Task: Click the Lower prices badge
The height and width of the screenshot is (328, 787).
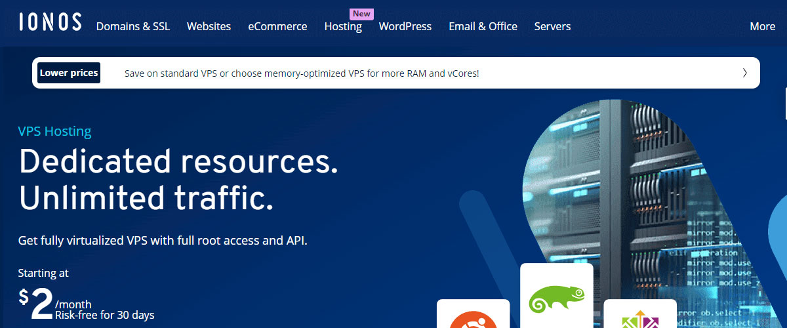Action: click(68, 73)
